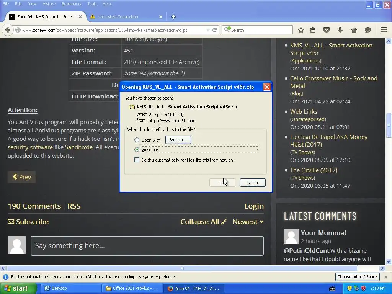This screenshot has width=392, height=294.
Task: Click Collapse All comments
Action: 203,222
